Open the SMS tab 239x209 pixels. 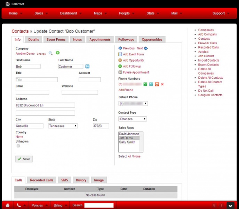pos(65,180)
